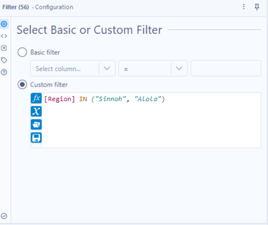Click the Region IN expression text
The height and width of the screenshot is (225, 268).
point(104,99)
